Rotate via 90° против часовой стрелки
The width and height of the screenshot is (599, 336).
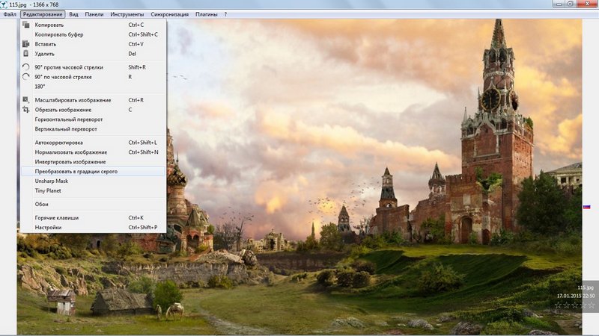tap(93, 67)
